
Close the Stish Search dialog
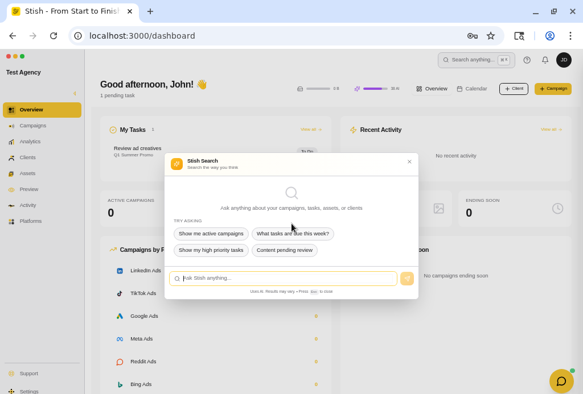(409, 162)
